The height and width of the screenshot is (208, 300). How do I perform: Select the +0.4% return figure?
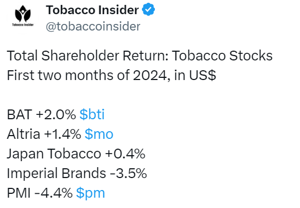click(125, 154)
